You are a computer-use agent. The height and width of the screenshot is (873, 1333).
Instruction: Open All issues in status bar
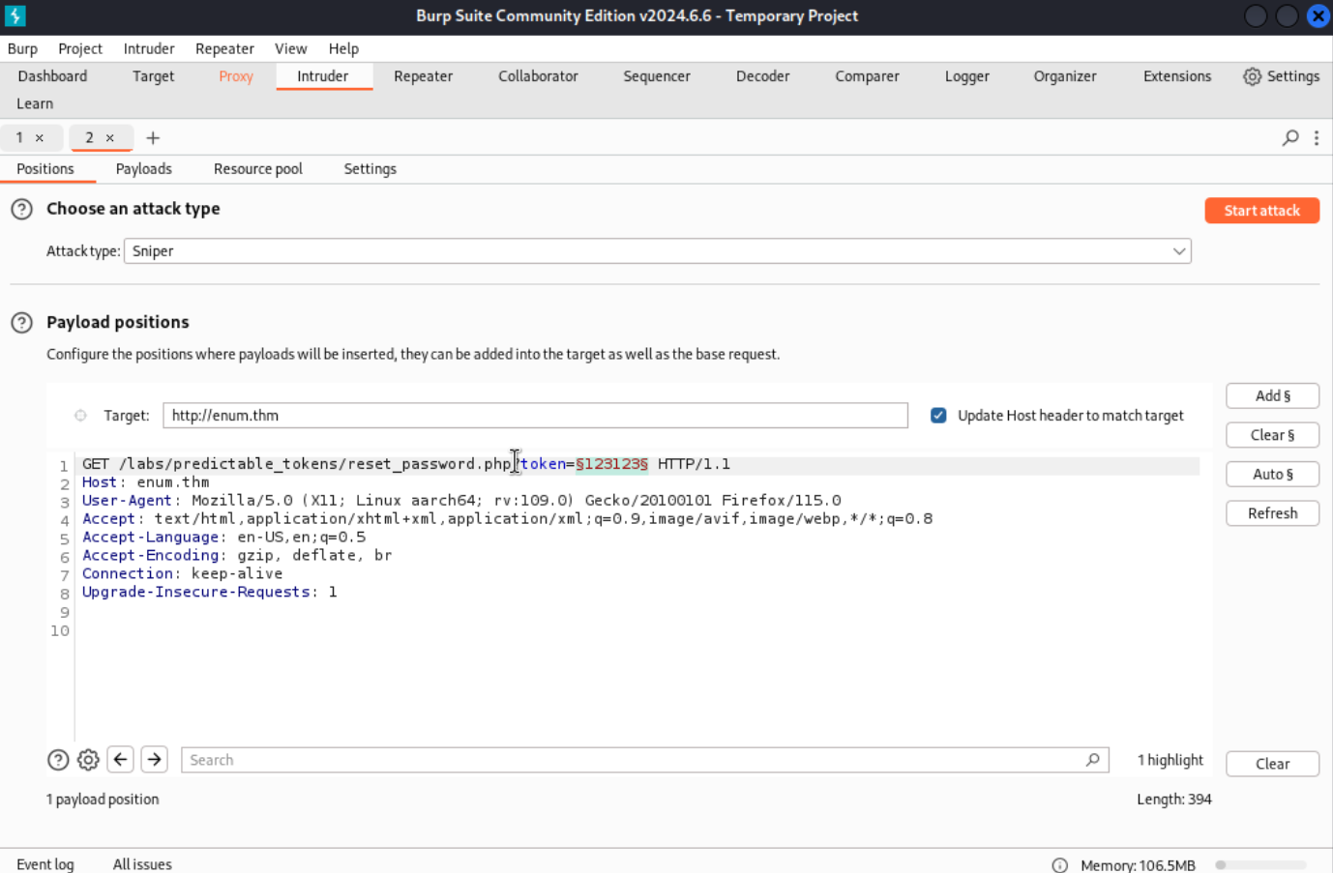pos(142,864)
